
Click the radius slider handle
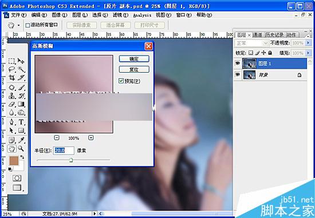pos(71,160)
